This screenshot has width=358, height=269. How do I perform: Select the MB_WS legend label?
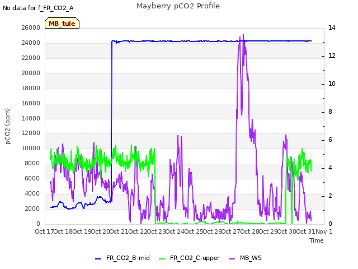(251, 258)
